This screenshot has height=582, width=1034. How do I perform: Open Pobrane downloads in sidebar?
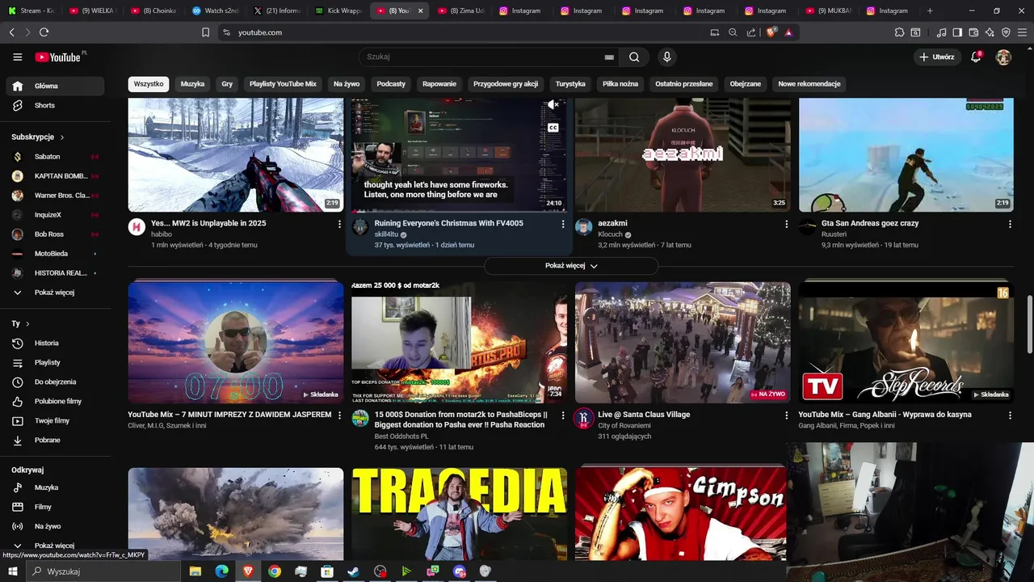[x=55, y=441]
